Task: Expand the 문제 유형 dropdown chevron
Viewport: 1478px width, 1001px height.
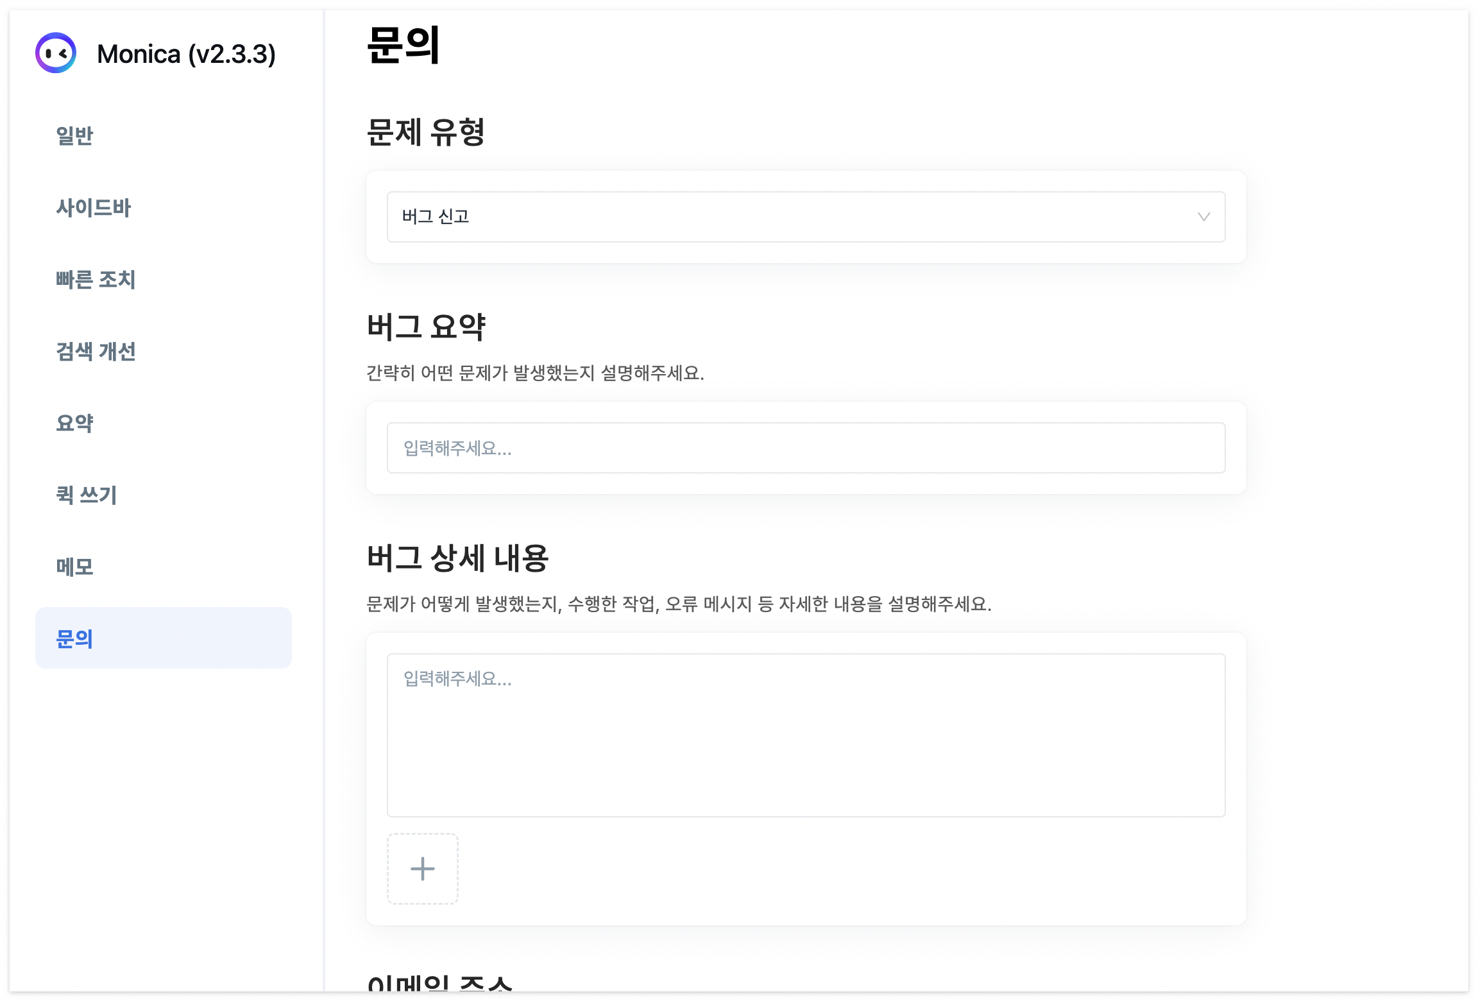Action: [x=1203, y=217]
